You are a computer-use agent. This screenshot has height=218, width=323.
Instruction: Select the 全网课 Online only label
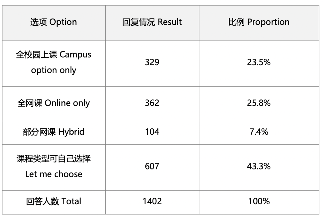coord(54,103)
